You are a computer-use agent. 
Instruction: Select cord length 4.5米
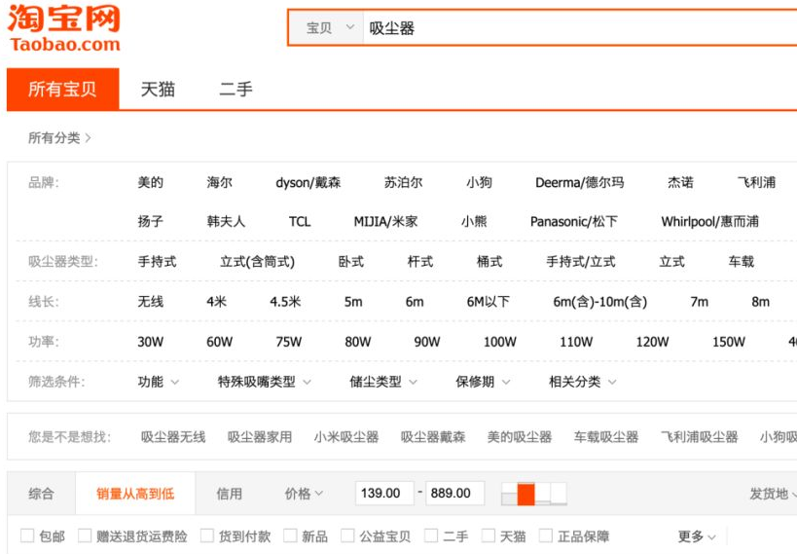(x=286, y=302)
